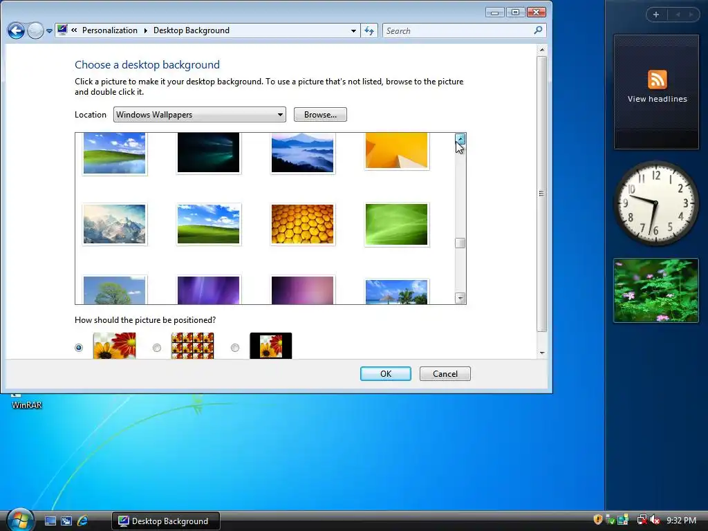Go back with the blue Back arrow

(x=17, y=30)
